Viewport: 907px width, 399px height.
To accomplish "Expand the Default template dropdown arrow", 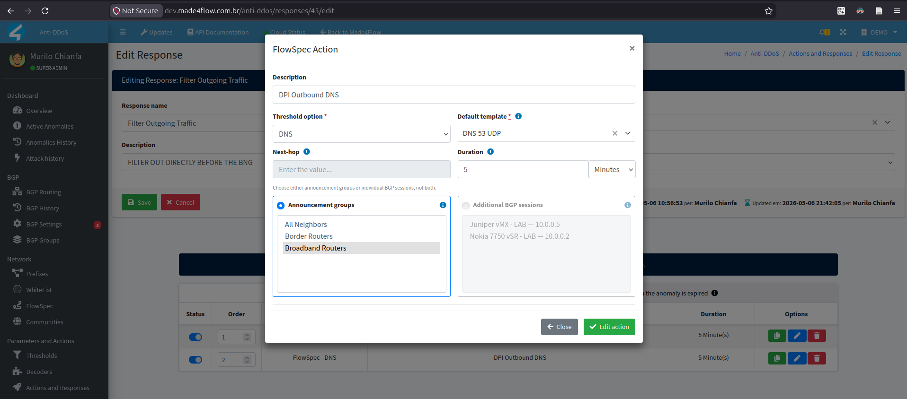I will pos(628,133).
